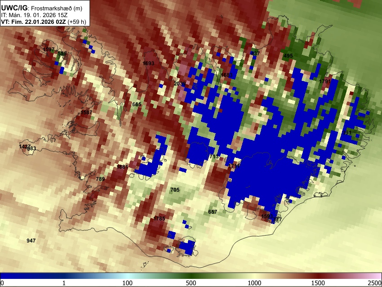Screen dimensions: 382x287
Task: Click the legend label 1500
Action: (318, 283)
